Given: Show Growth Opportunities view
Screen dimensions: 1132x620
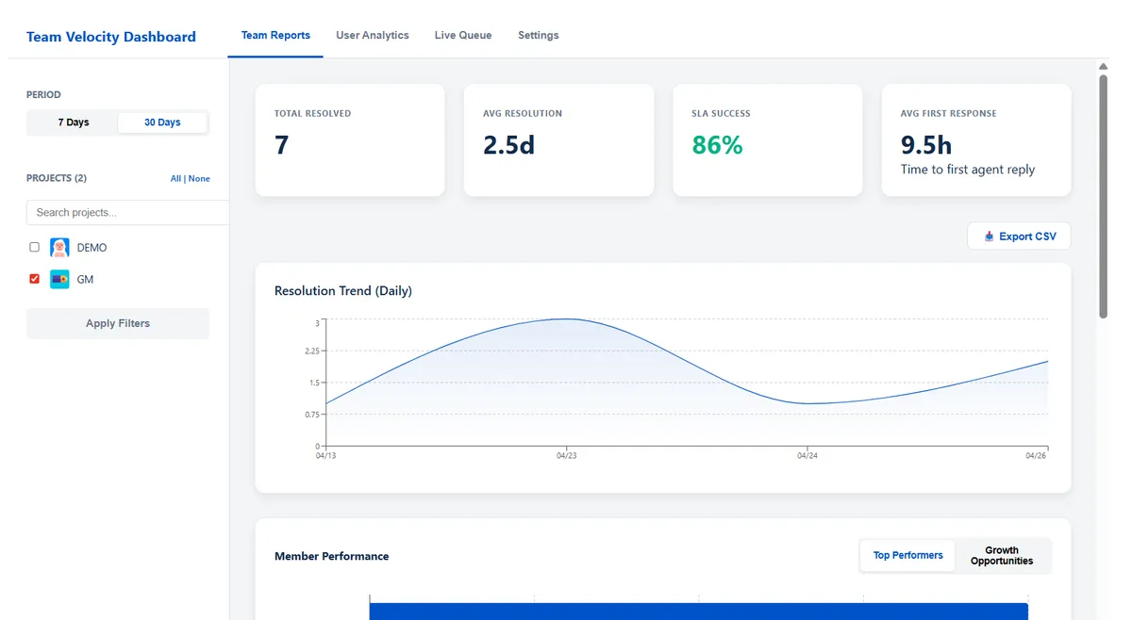Looking at the screenshot, I should tap(1002, 556).
